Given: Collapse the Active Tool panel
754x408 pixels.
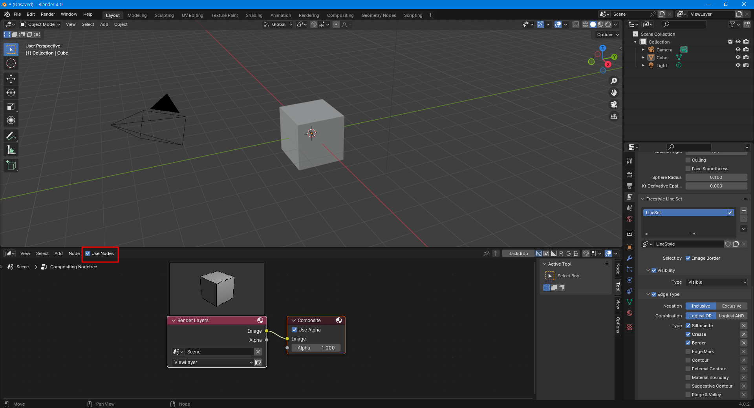Looking at the screenshot, I should click(x=545, y=264).
